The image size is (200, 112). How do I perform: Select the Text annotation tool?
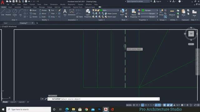[65, 12]
